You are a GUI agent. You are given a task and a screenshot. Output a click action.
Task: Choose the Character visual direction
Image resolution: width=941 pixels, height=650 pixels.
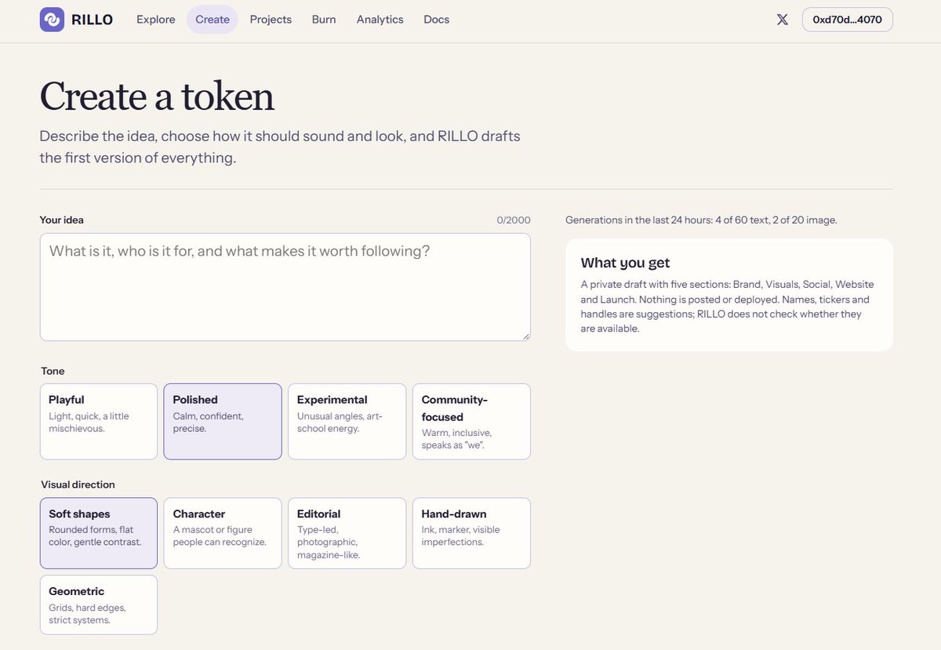pyautogui.click(x=223, y=533)
